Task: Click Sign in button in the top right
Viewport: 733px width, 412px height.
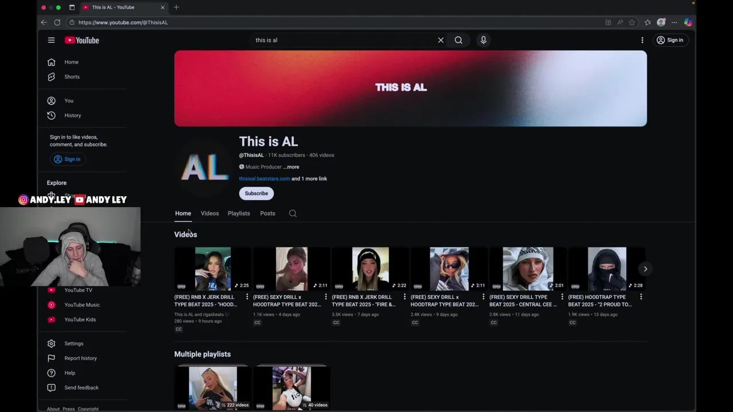Action: click(x=669, y=40)
